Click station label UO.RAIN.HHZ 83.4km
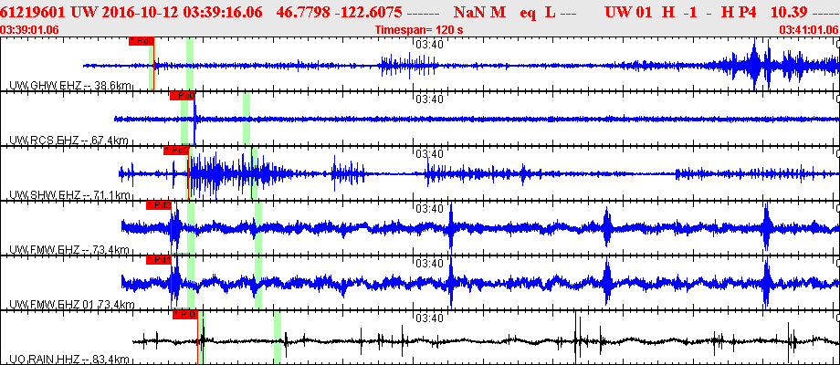Screen dimensions: 840x365 [x=69, y=360]
